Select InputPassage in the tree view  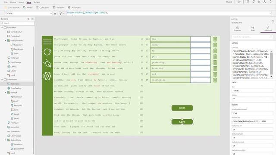click(x=16, y=62)
